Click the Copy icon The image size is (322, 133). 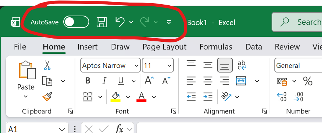click(x=47, y=81)
